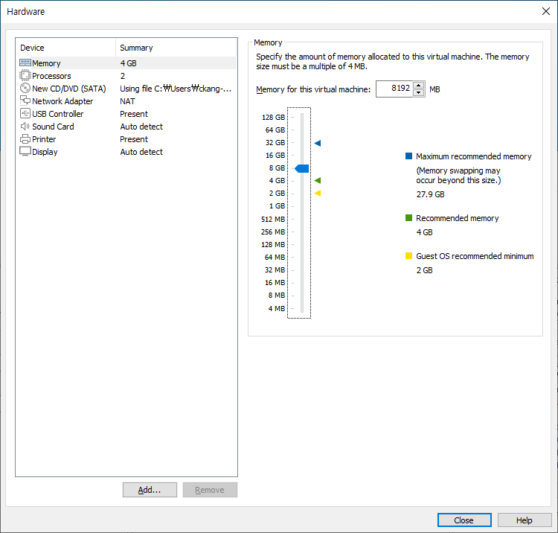Click the X to close the Hardware window

pyautogui.click(x=546, y=11)
